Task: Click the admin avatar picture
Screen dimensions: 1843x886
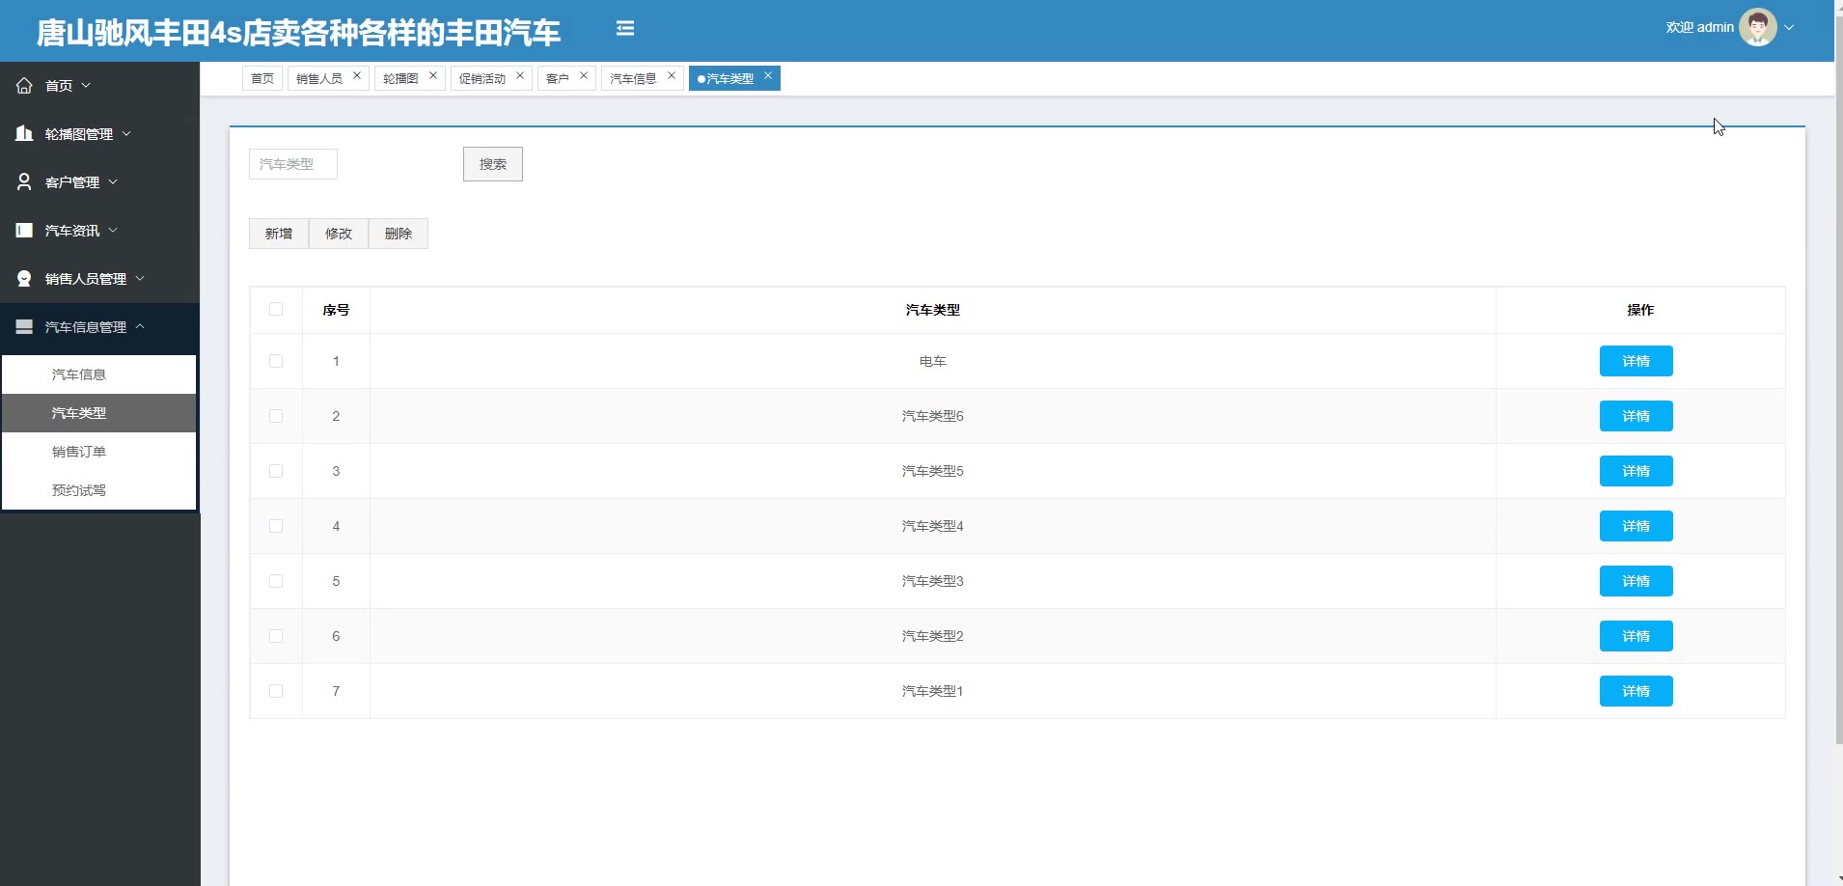Action: [x=1757, y=28]
